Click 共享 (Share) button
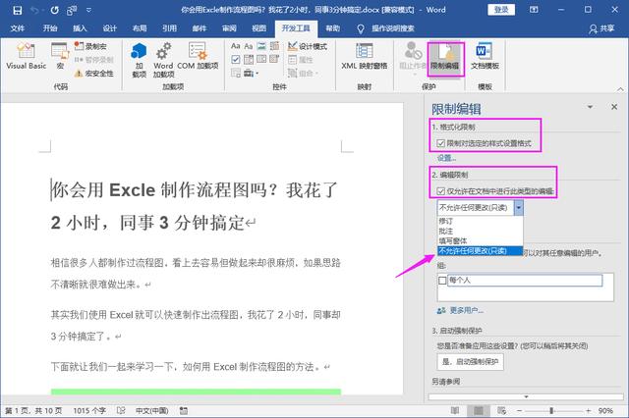The width and height of the screenshot is (629, 418). pos(601,28)
